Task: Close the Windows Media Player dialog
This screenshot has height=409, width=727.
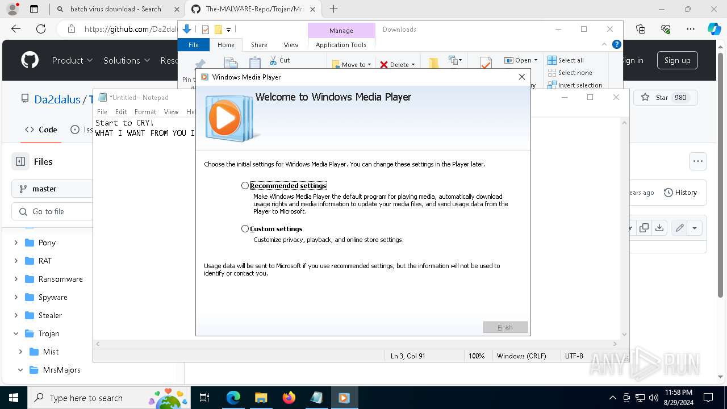Action: click(x=522, y=77)
